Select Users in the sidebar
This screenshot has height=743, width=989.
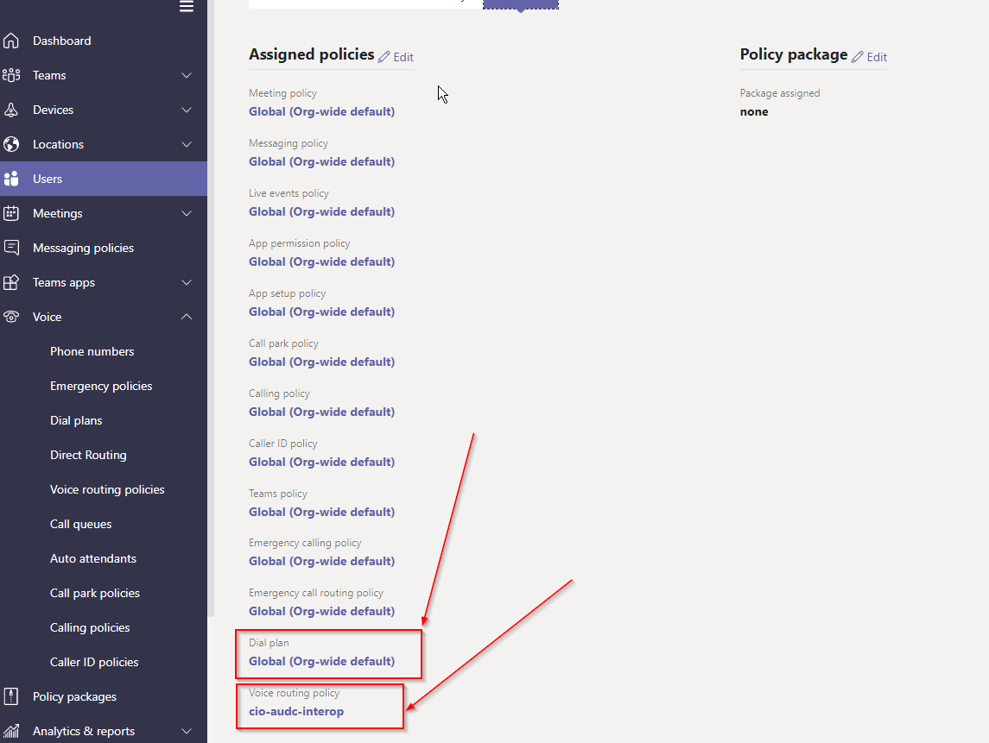click(x=104, y=179)
